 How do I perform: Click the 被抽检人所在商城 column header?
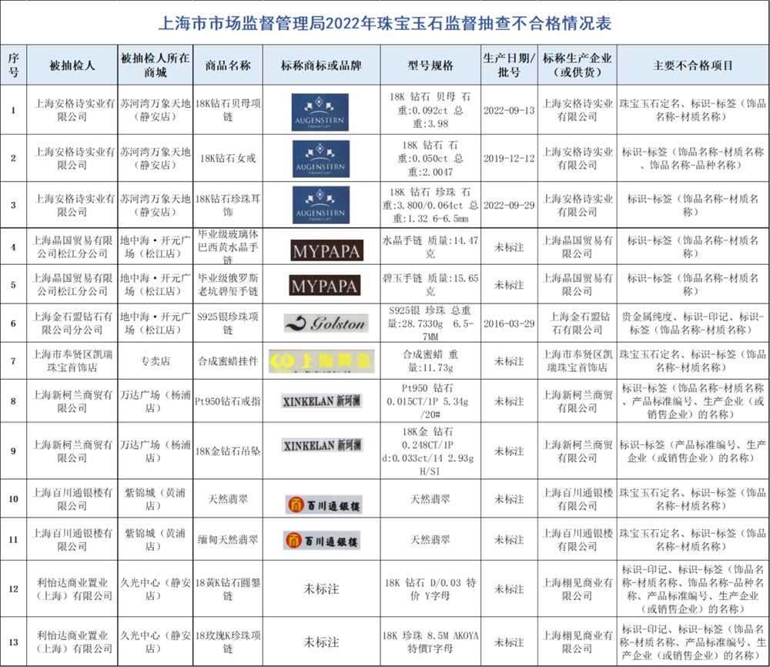(x=156, y=65)
